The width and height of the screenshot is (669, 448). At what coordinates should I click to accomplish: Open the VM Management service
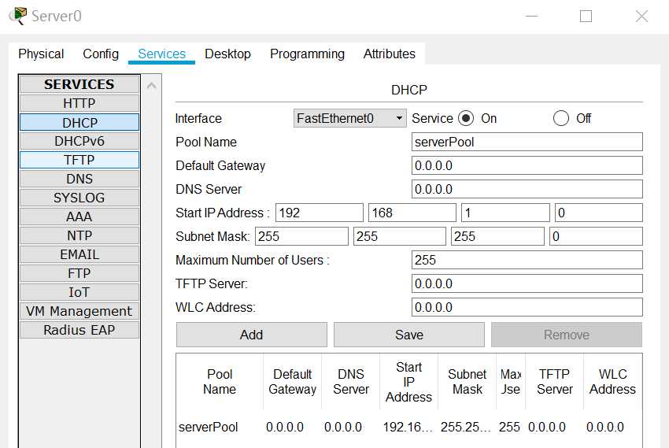(79, 311)
